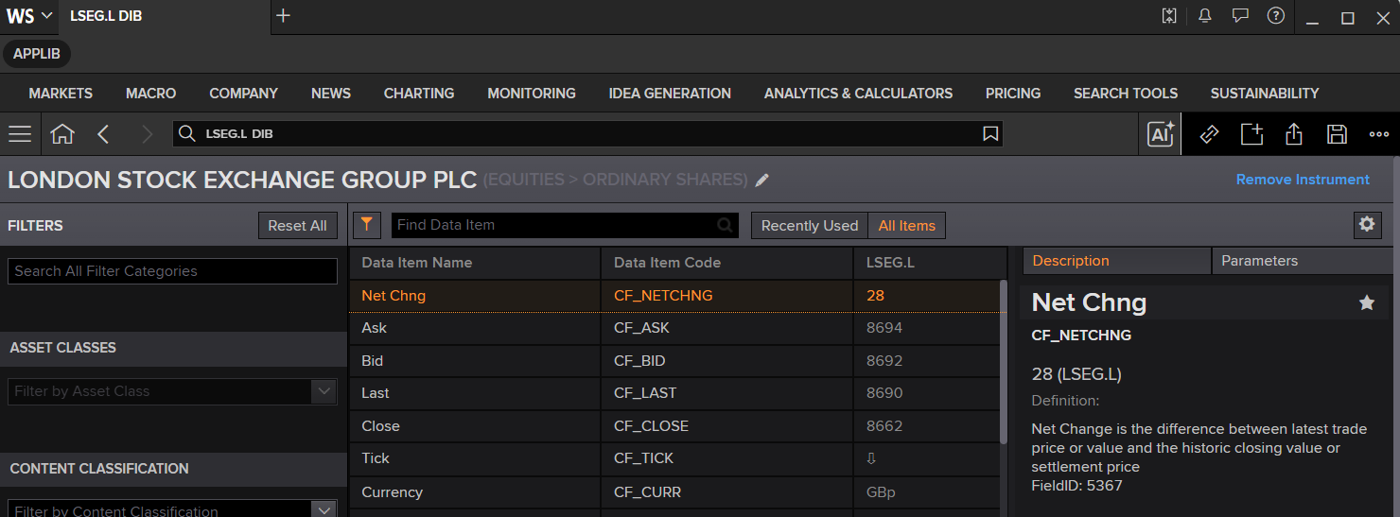Open the chat messages icon

(x=1240, y=16)
